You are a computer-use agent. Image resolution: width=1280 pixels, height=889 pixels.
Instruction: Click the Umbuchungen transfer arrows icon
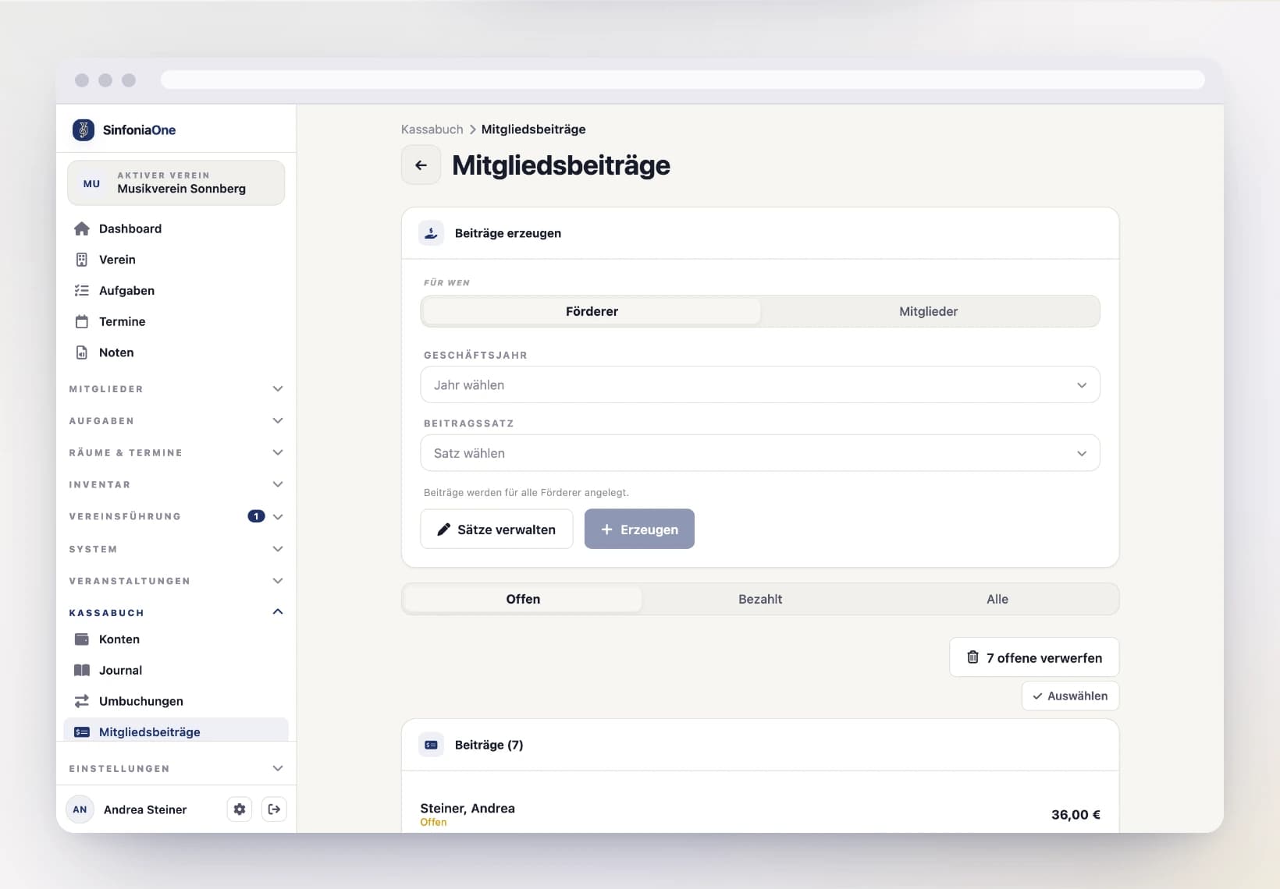(82, 701)
